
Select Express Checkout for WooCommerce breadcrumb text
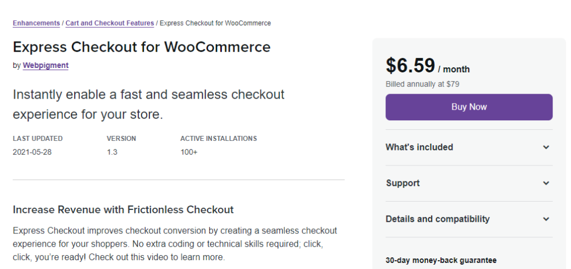pyautogui.click(x=215, y=23)
